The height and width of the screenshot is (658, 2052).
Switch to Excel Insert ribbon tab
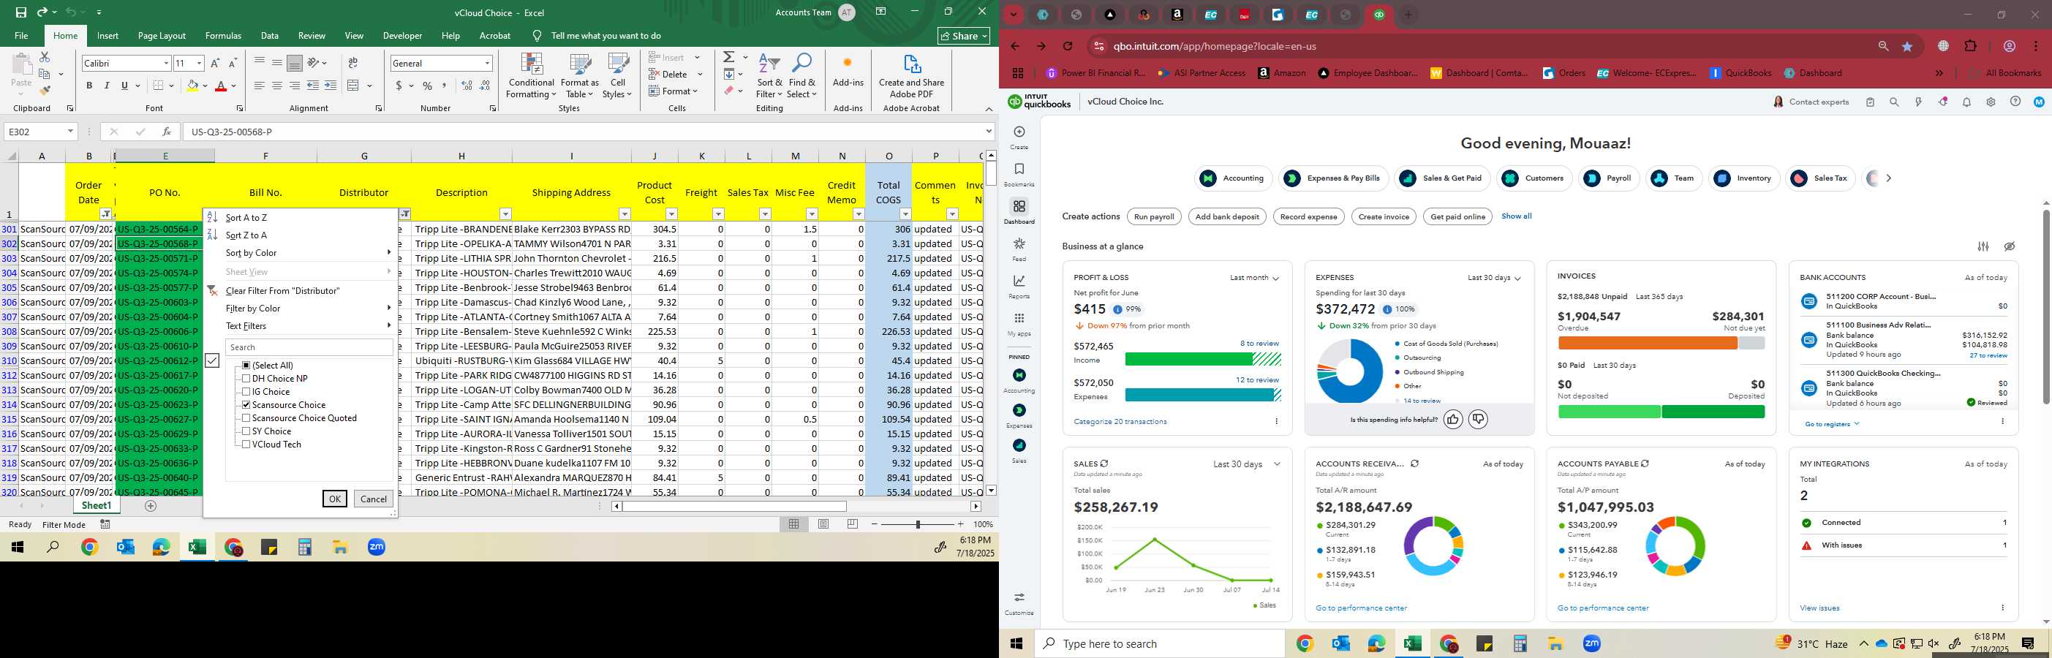tap(107, 36)
